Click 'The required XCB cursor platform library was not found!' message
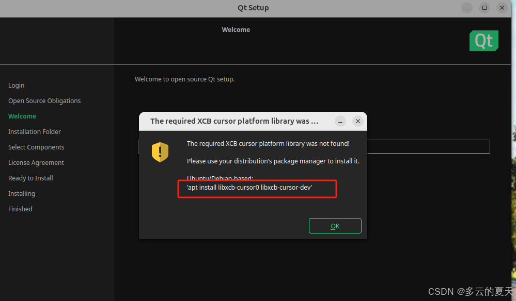The height and width of the screenshot is (301, 516). click(x=268, y=143)
